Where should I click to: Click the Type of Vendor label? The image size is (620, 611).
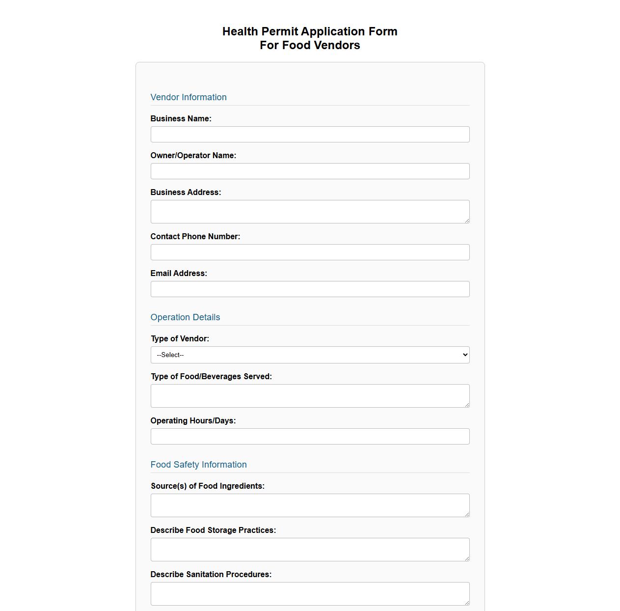[x=180, y=338]
